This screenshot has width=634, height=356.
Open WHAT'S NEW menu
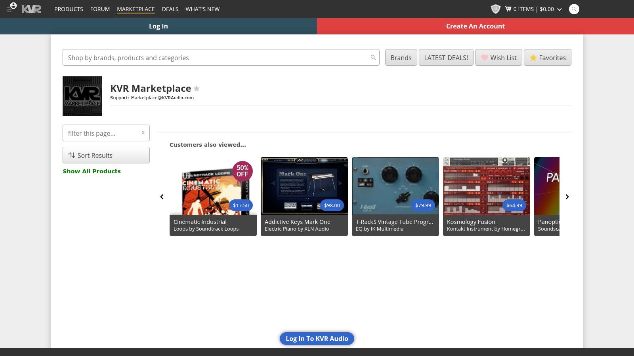[x=202, y=9]
